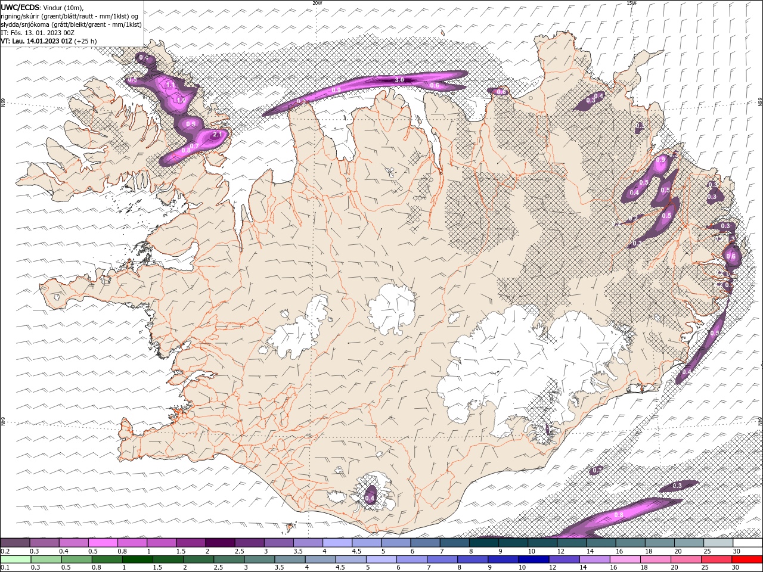Click the 'IT: Fös. 13. 01. 2023 00Z' line

click(38, 33)
